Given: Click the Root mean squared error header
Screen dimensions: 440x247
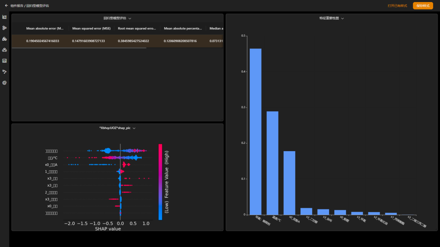Looking at the screenshot, I should 137,28.
